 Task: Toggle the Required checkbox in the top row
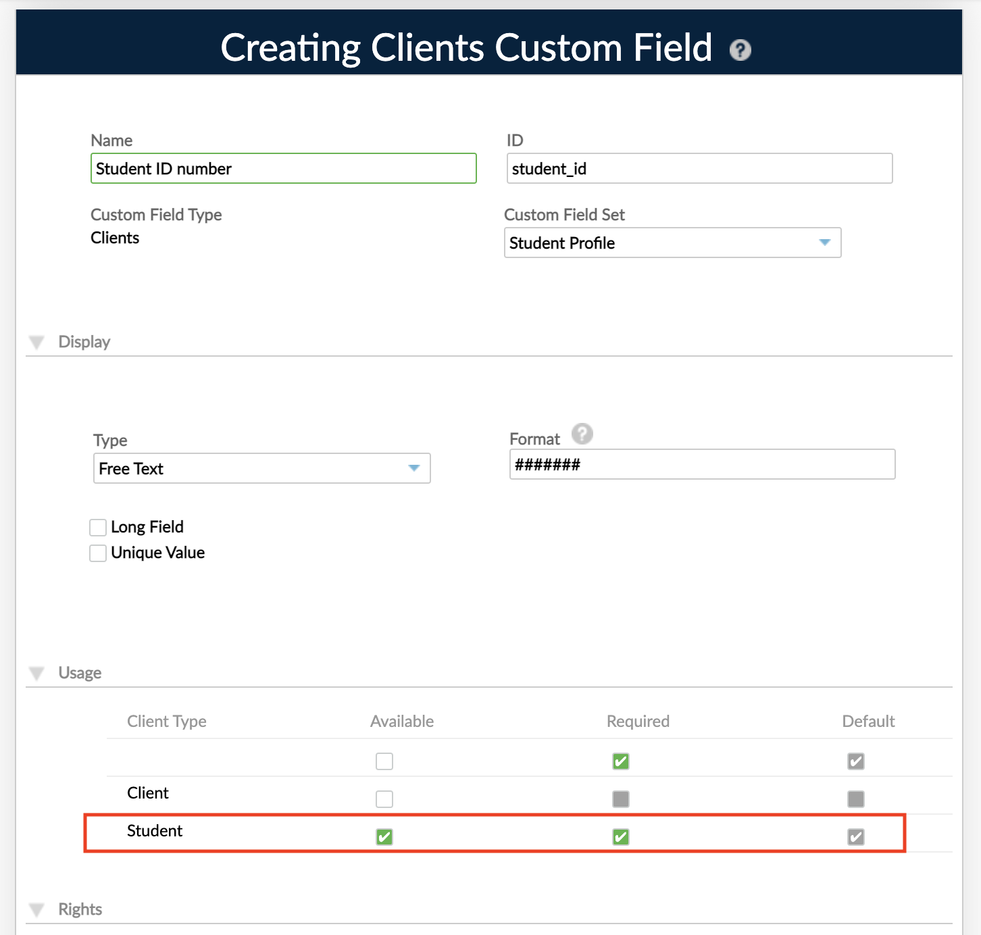pos(620,761)
